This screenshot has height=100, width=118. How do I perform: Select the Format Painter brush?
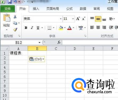tap(15, 30)
